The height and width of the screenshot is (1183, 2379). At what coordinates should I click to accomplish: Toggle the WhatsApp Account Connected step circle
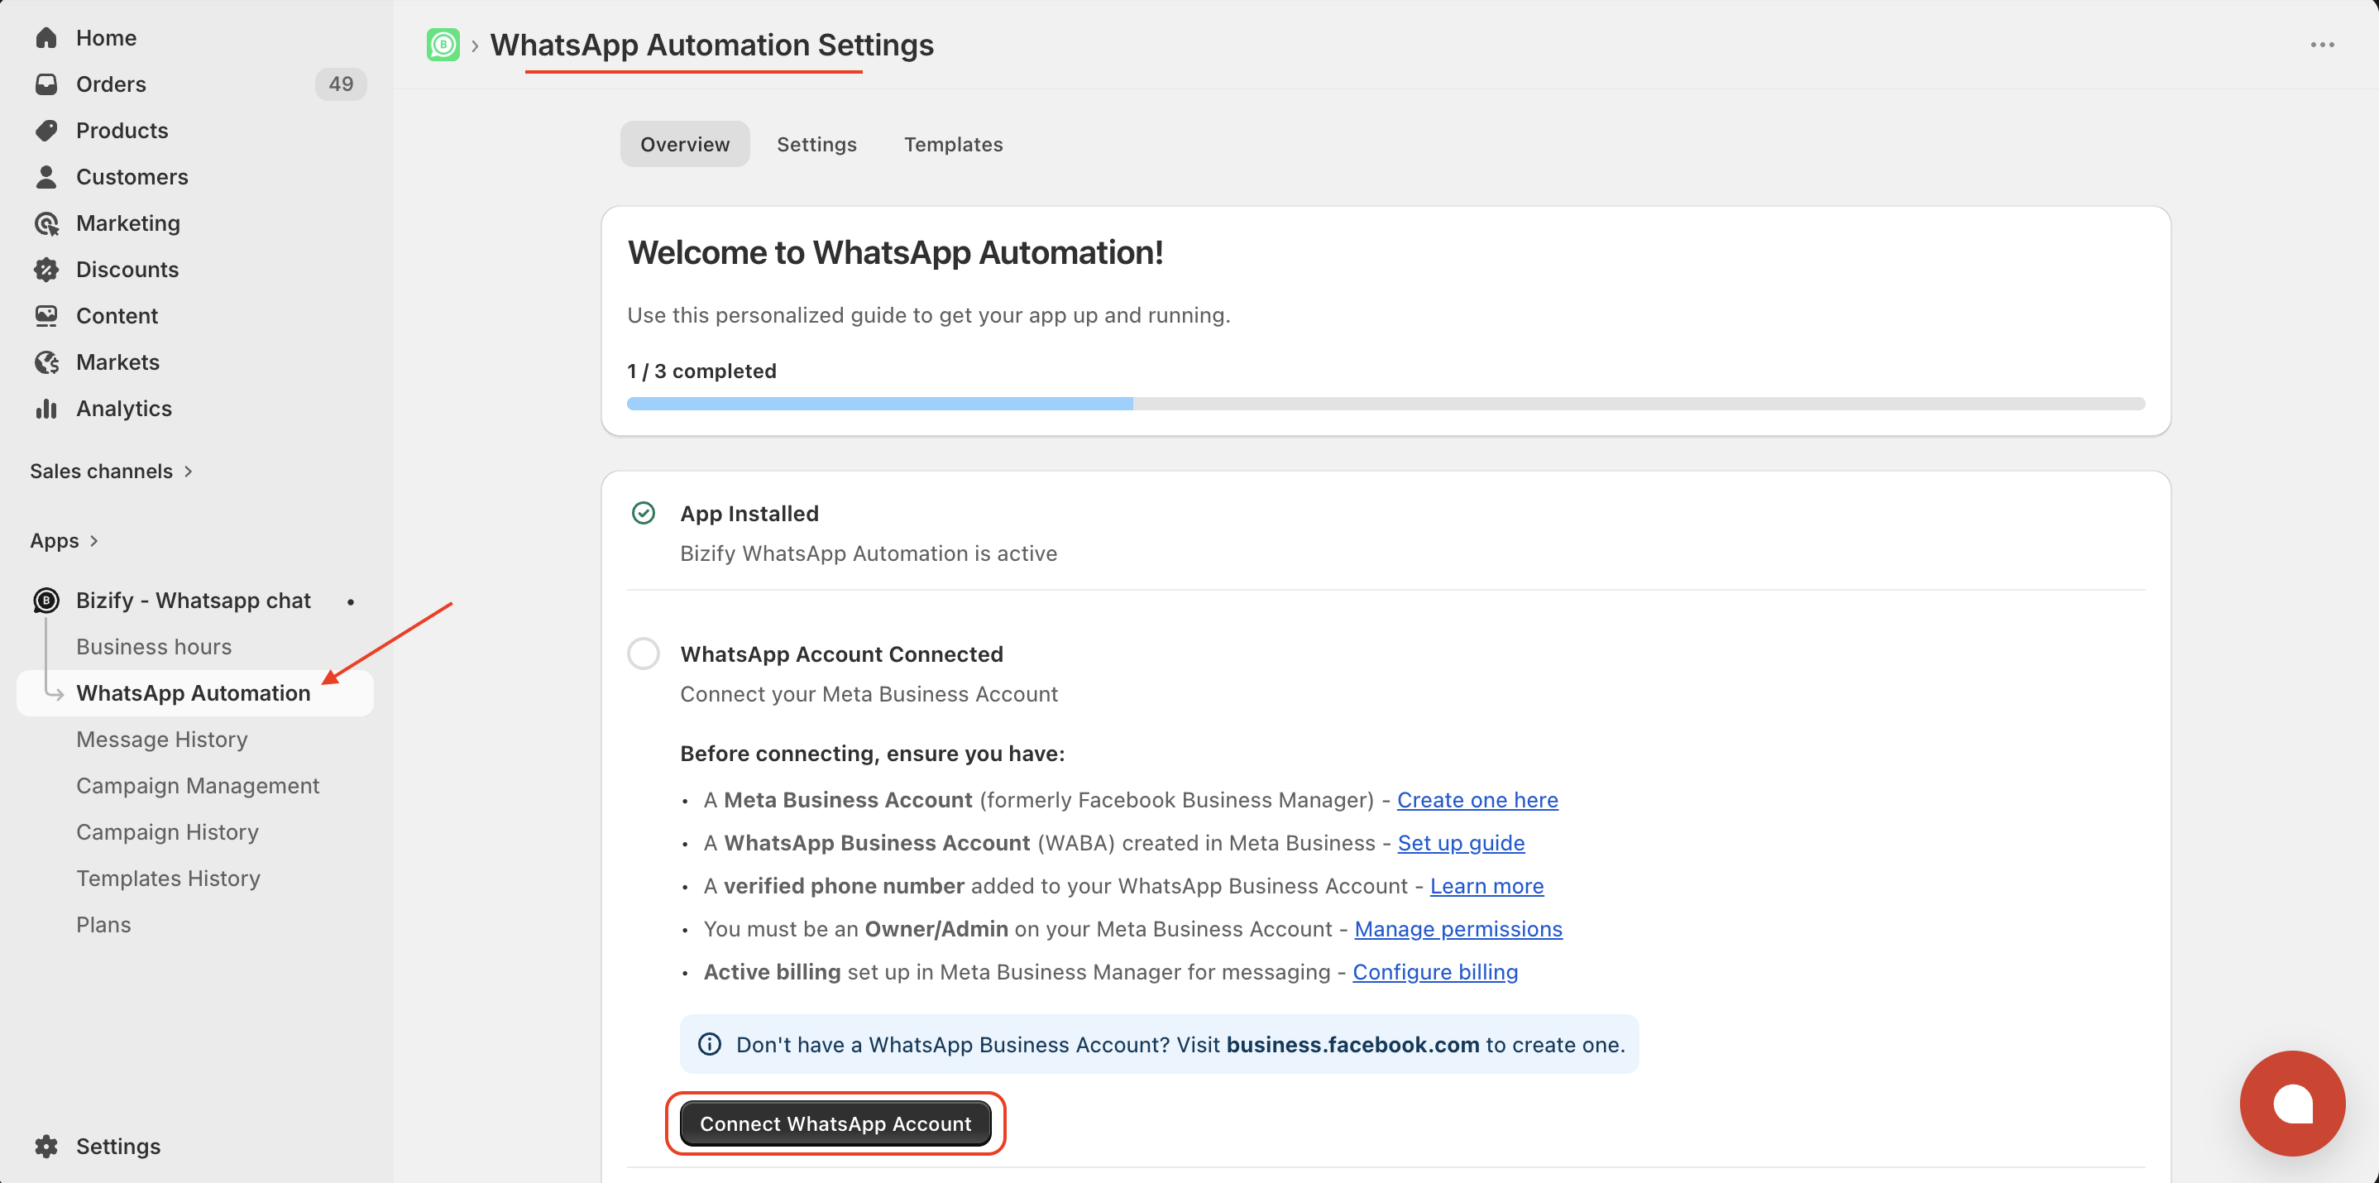[644, 654]
